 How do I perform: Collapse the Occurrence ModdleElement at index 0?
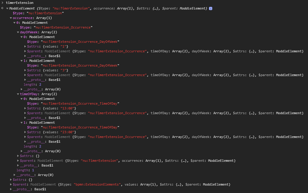coord(14,23)
